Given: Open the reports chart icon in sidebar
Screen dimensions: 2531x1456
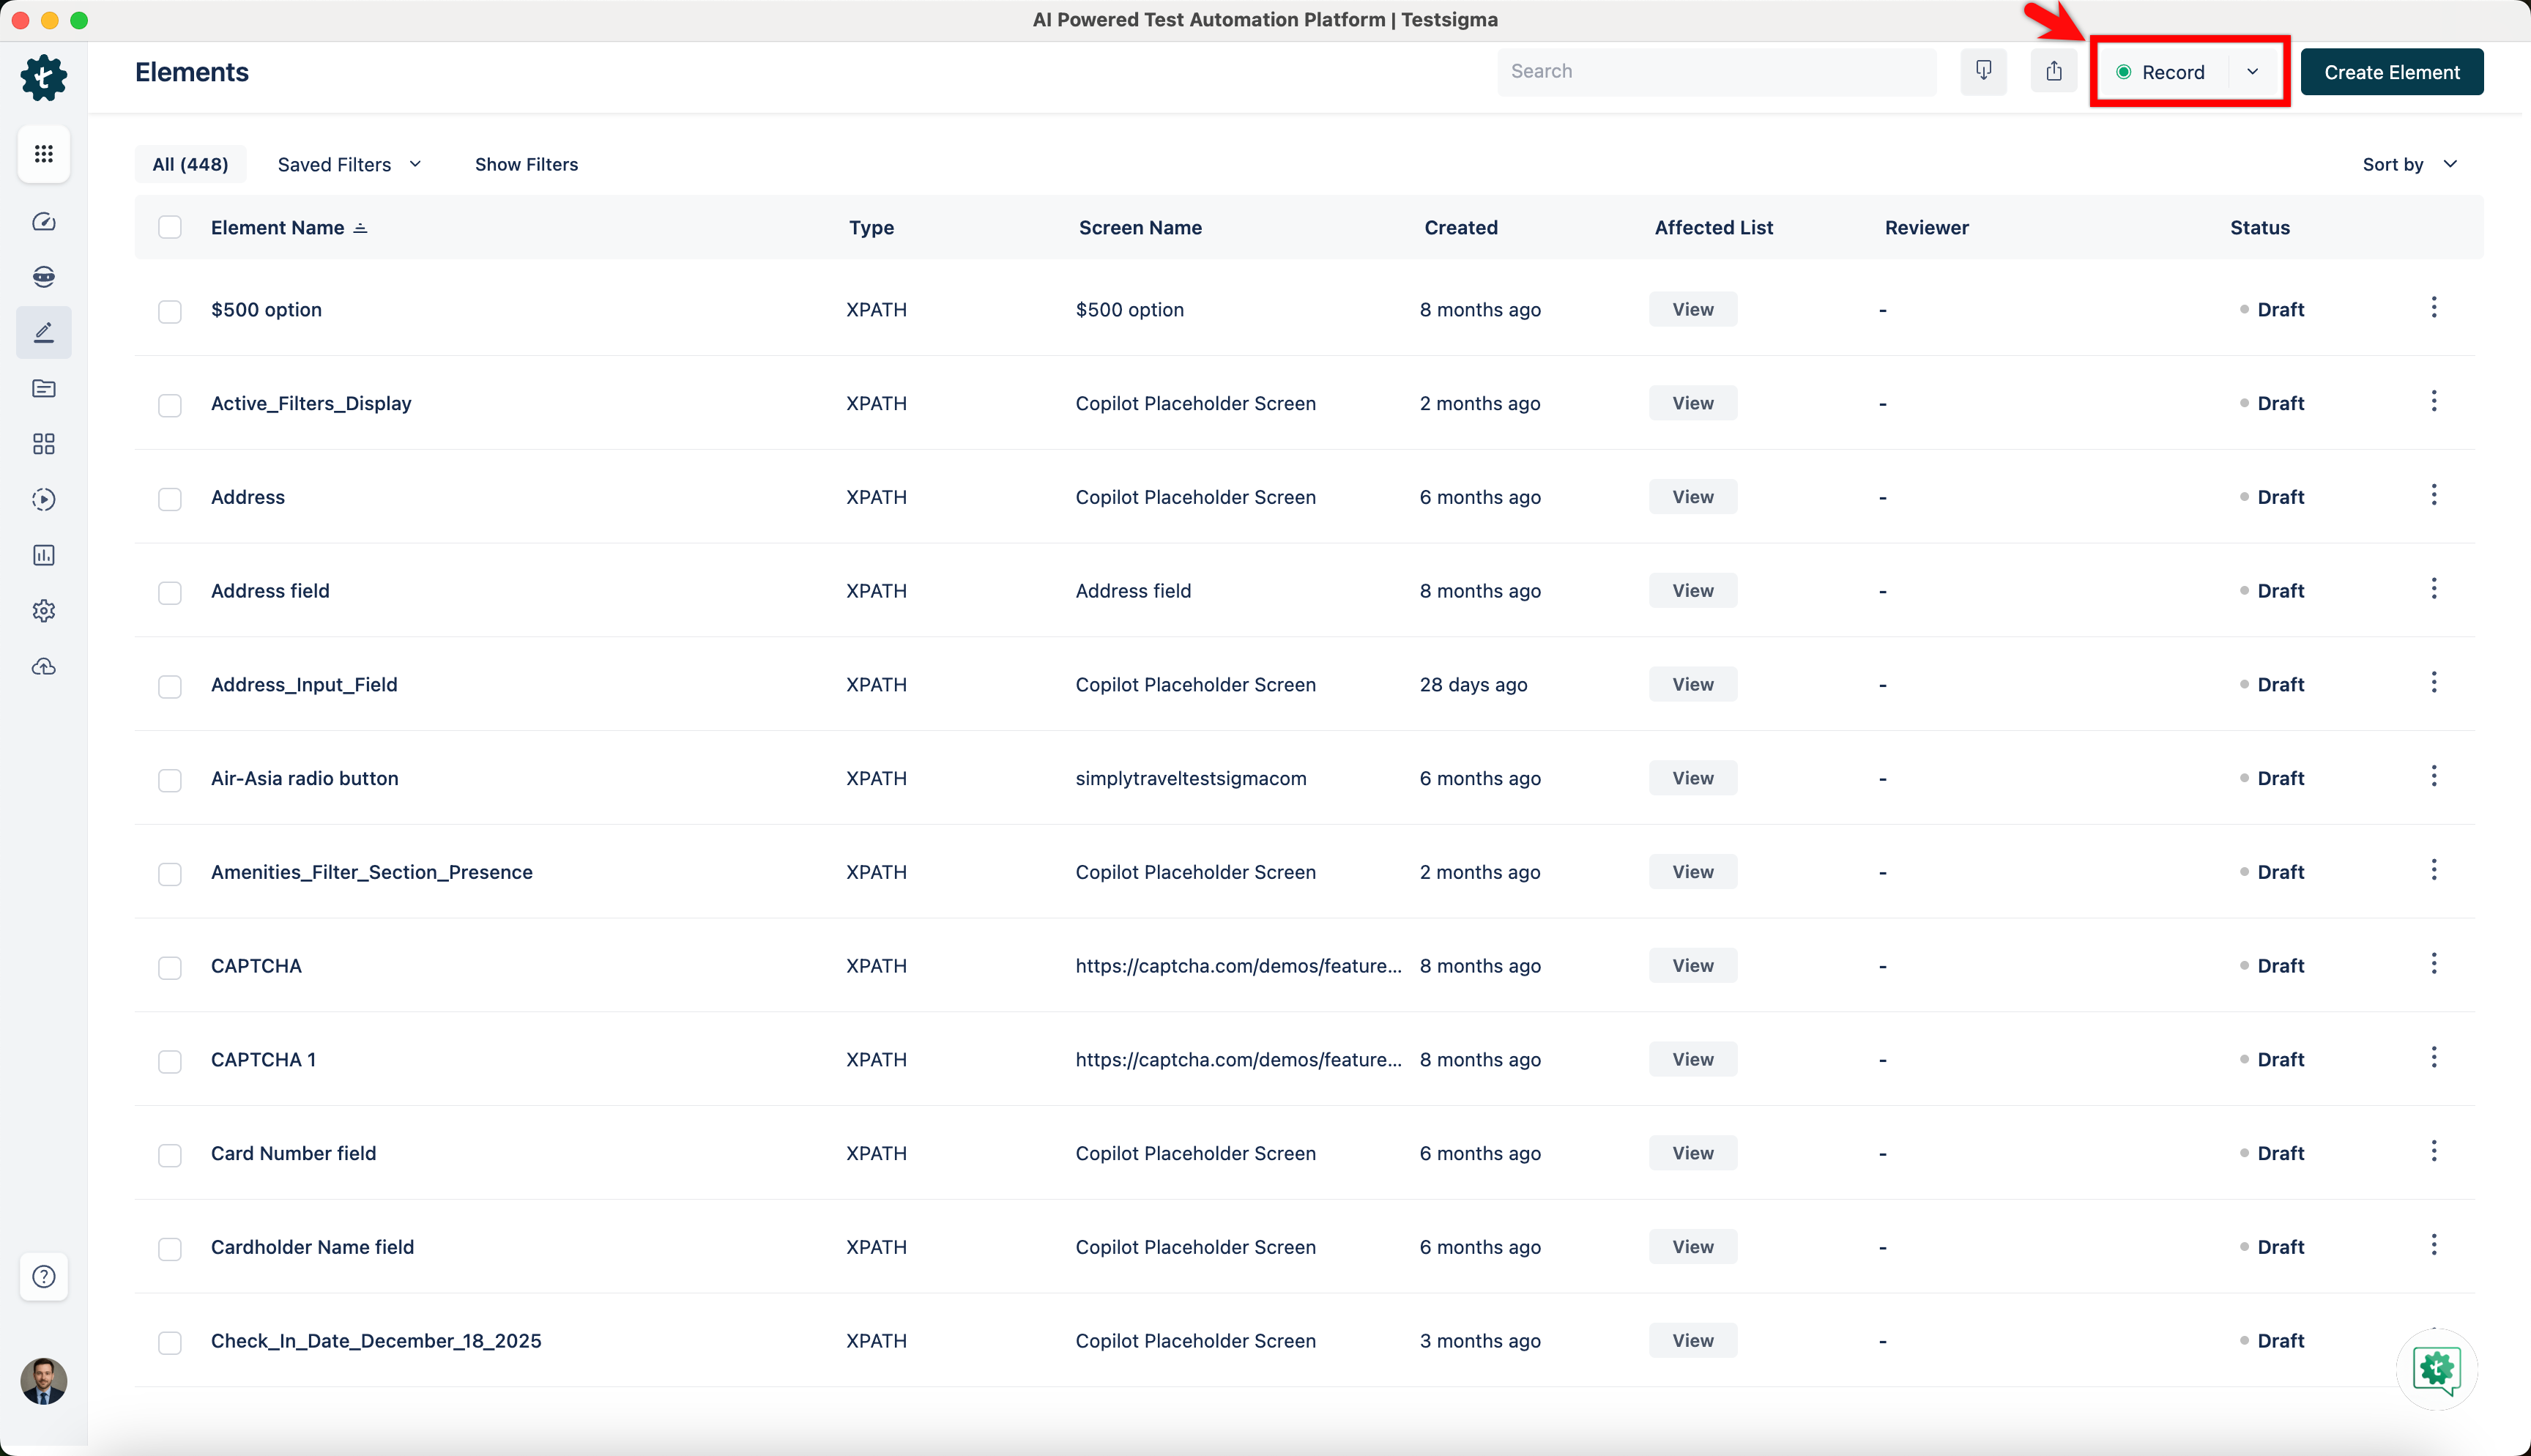Looking at the screenshot, I should point(43,555).
